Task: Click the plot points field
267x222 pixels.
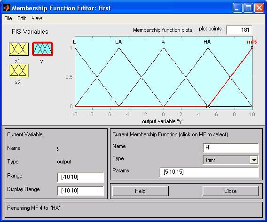Action: (239, 30)
